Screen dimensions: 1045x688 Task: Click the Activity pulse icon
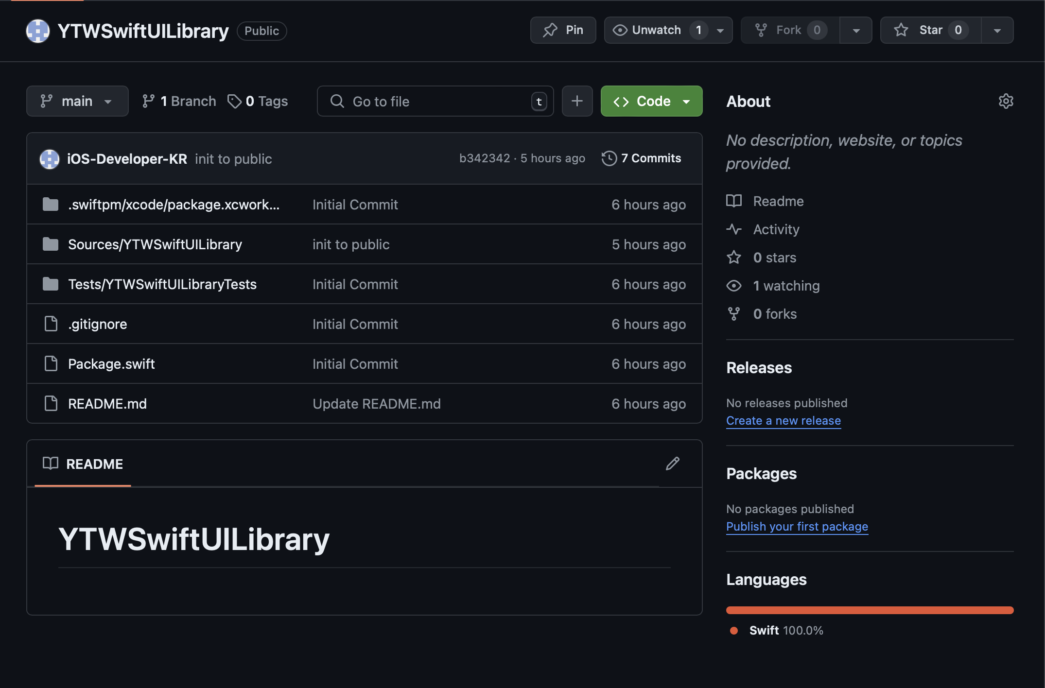[x=734, y=229]
